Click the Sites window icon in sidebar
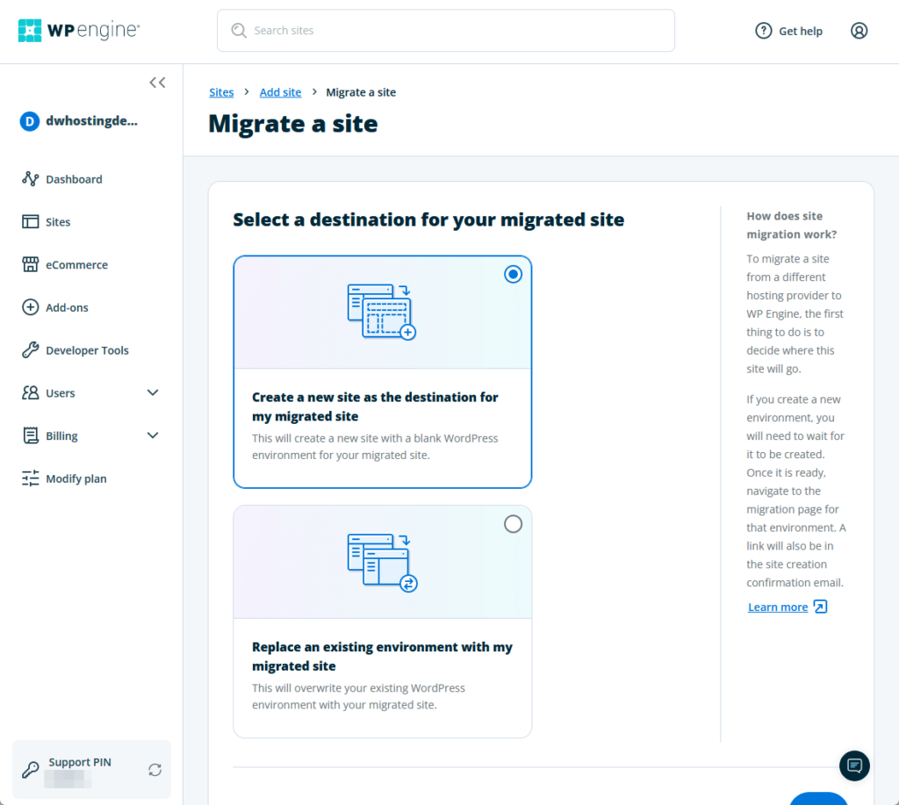 [x=31, y=222]
